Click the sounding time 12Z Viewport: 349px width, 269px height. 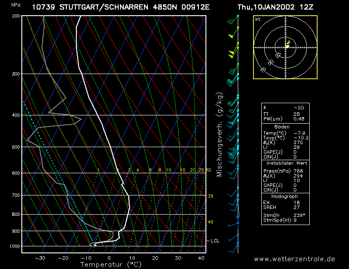307,7
